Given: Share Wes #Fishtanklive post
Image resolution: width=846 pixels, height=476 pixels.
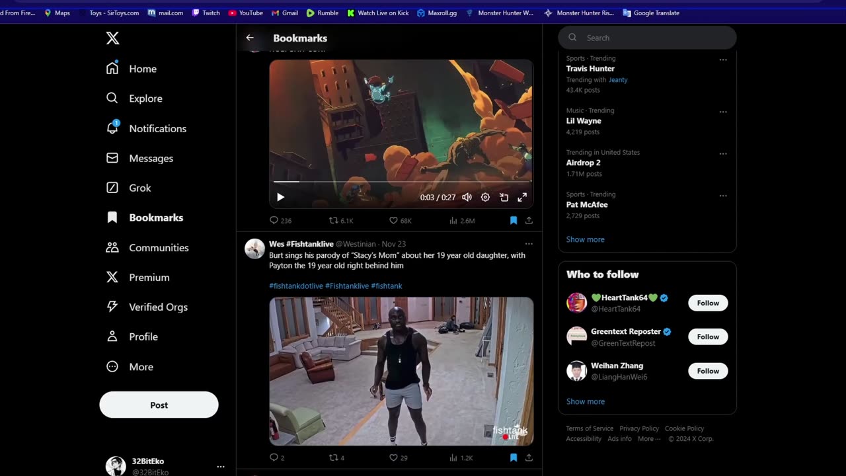Looking at the screenshot, I should [529, 457].
